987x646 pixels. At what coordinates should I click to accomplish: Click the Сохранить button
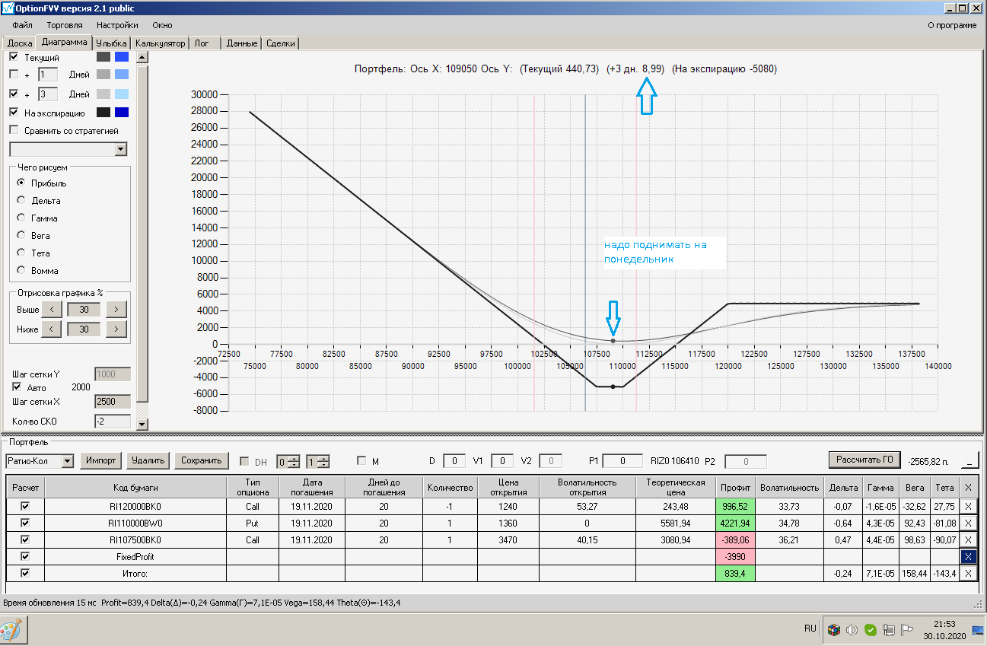201,460
